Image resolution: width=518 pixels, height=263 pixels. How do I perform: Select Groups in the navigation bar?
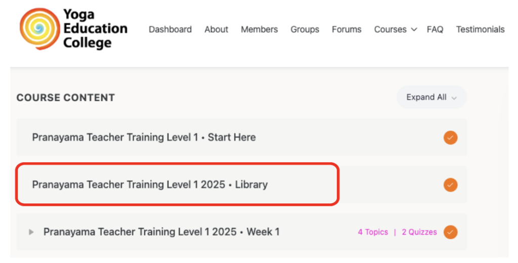[305, 29]
